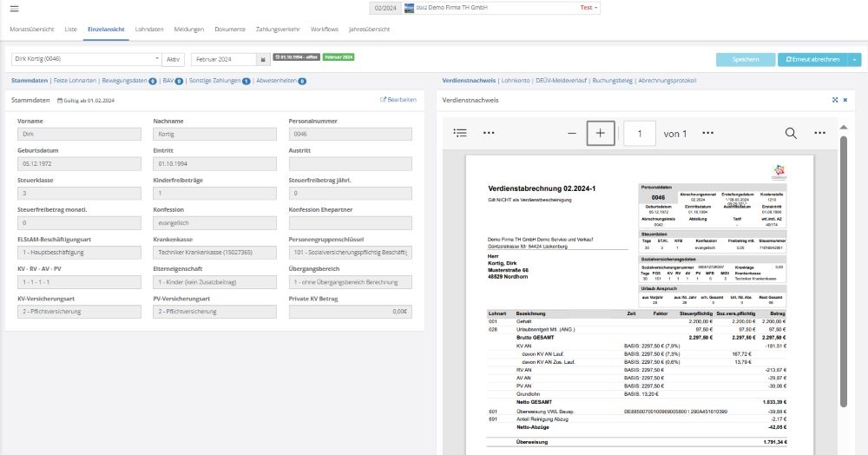868x455 pixels.
Task: Open the Sonstige Zahlungen section link
Action: coord(214,81)
